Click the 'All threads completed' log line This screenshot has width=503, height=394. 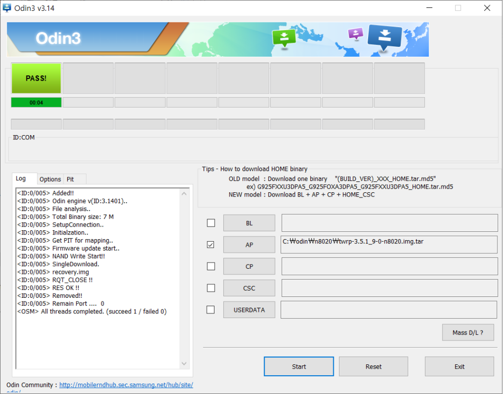tap(92, 311)
